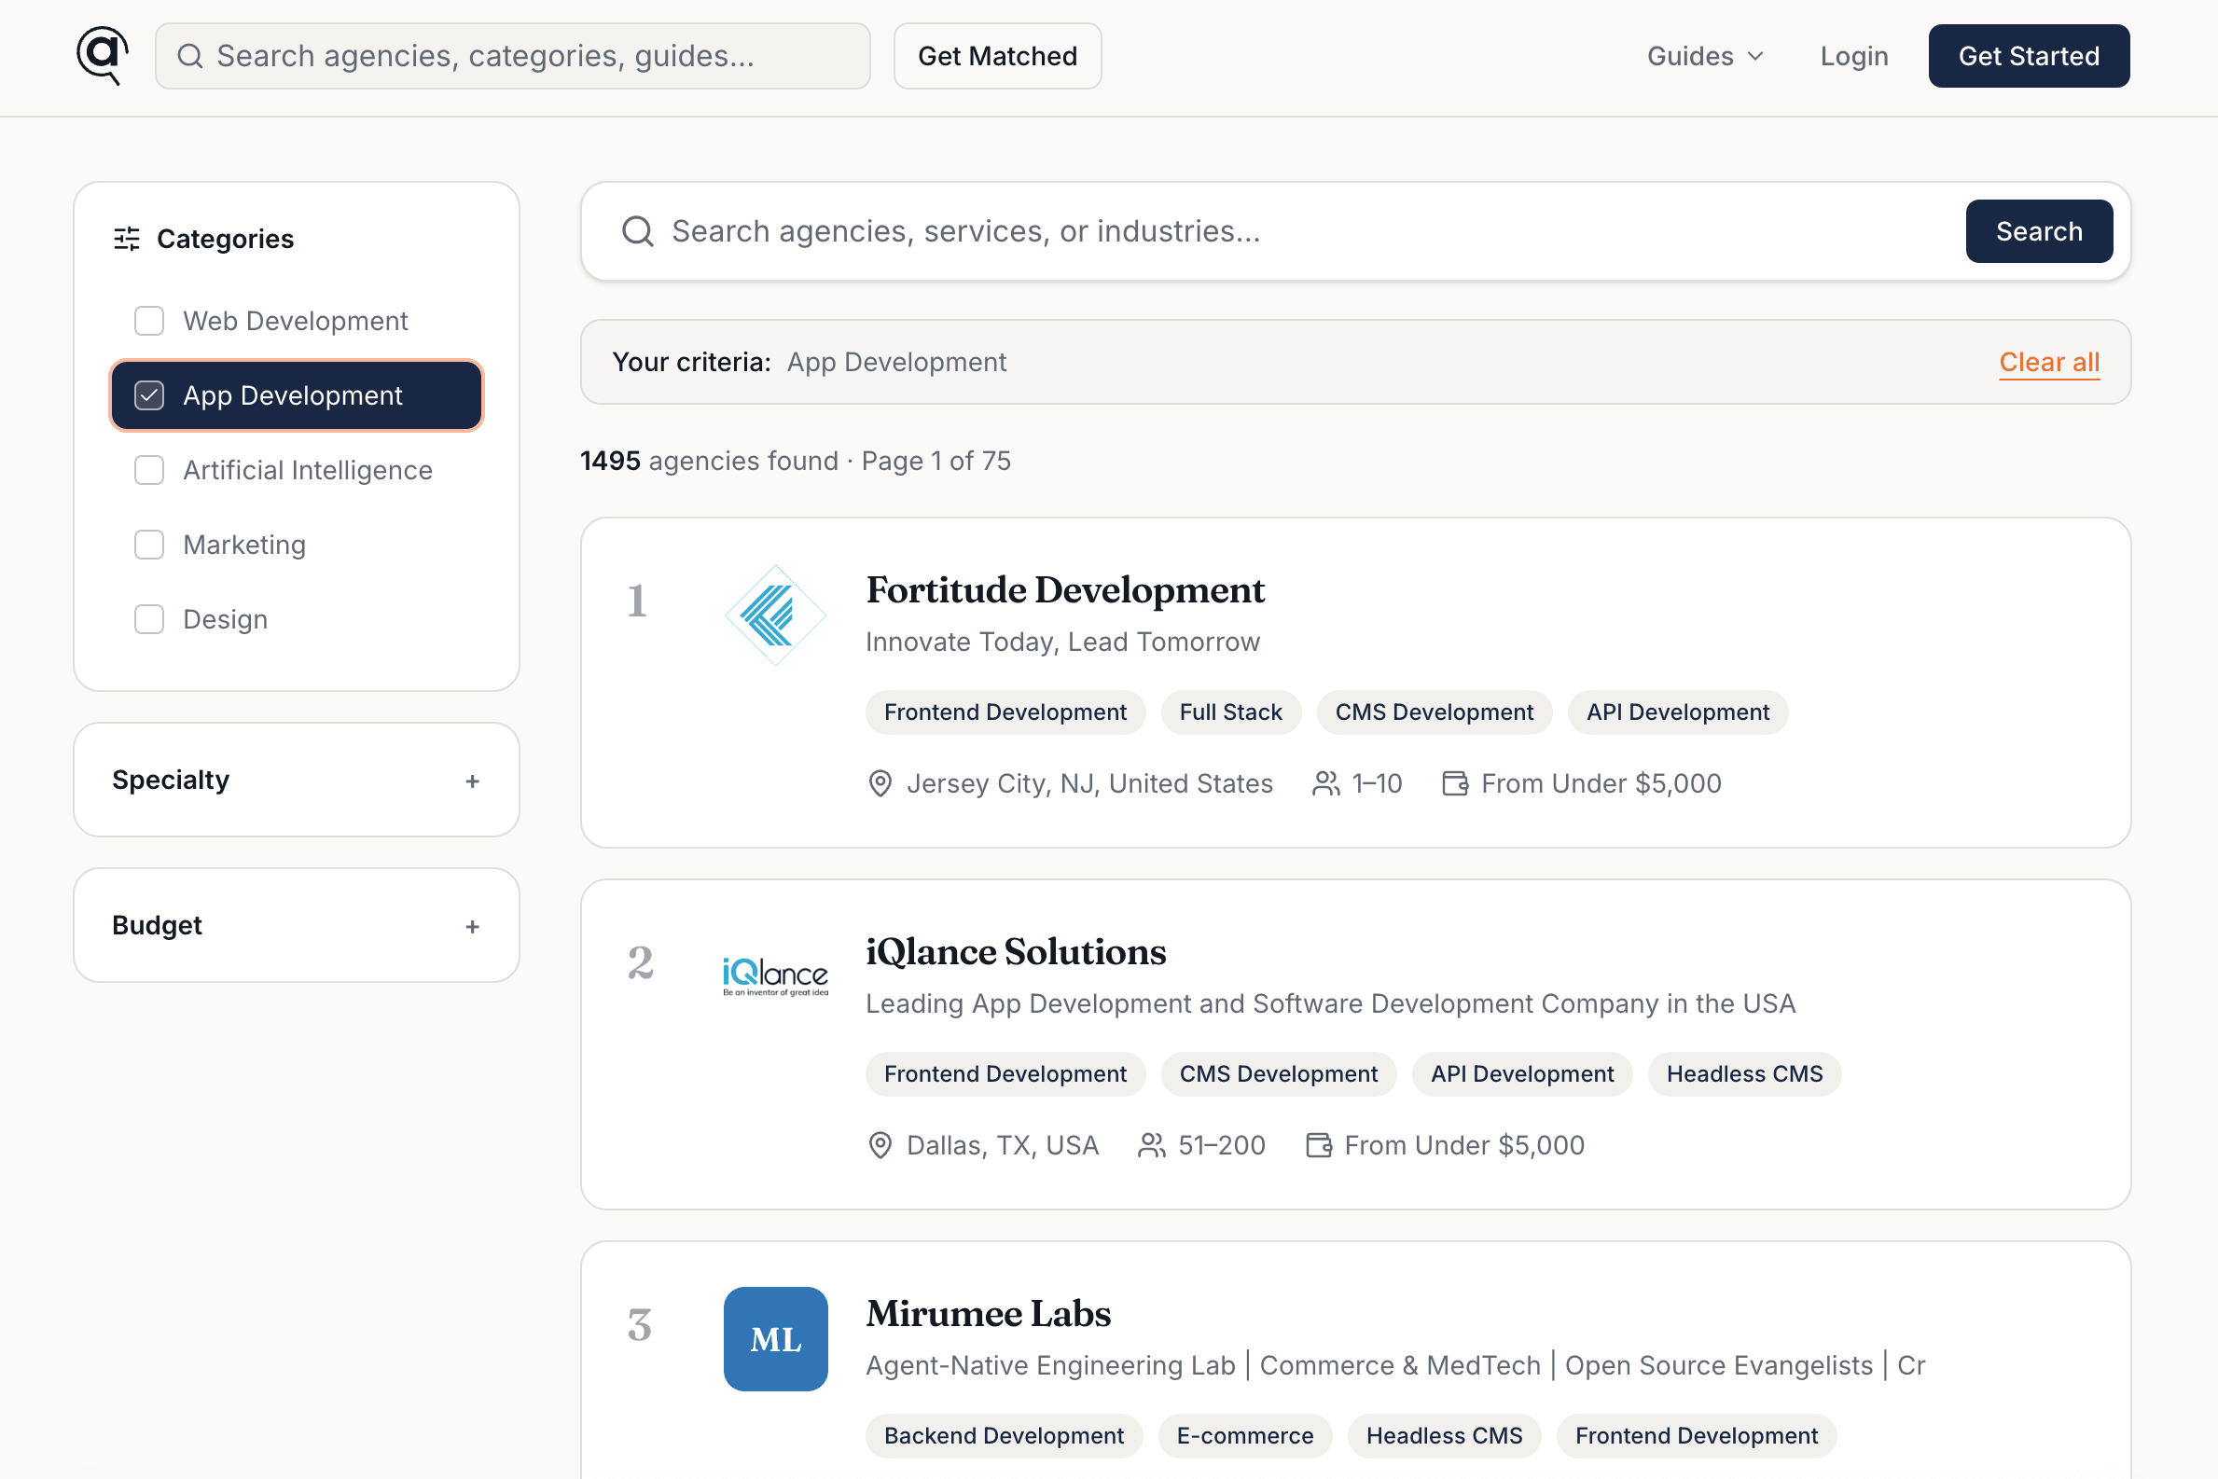This screenshot has width=2218, height=1479.
Task: Click the Search button
Action: click(2039, 231)
